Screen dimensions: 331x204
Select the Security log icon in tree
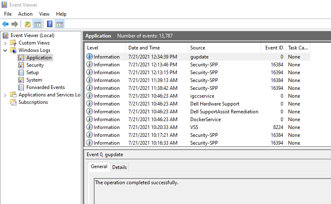tap(21, 65)
